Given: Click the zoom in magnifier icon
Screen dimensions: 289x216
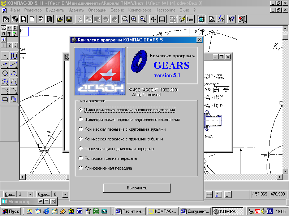Looking at the screenshot, I should 134,19.
